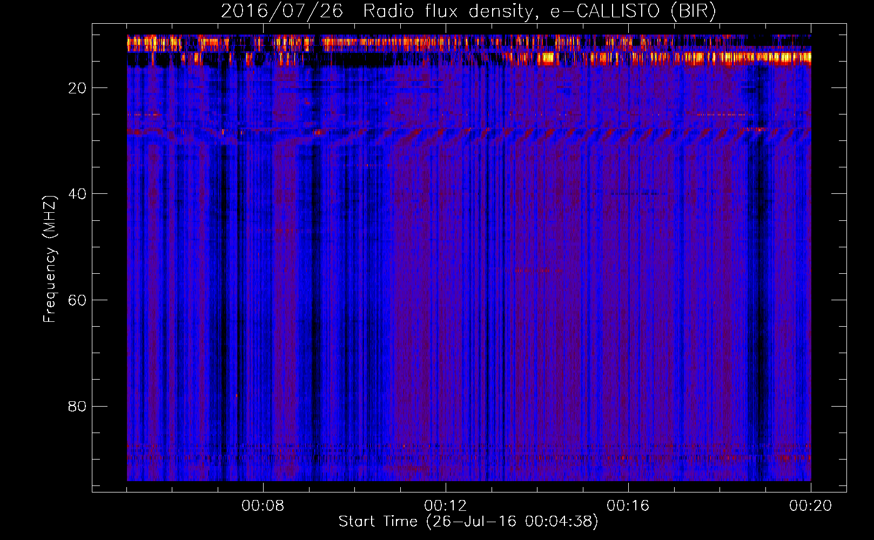Click the "Frequency (MHZ)" axis label
Viewport: 874px width, 540px height.
coord(49,259)
